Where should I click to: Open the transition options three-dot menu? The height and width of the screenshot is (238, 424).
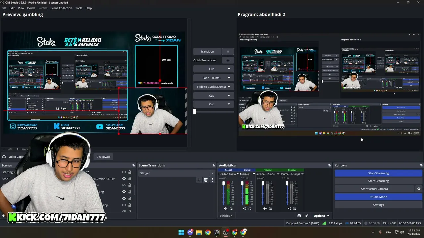point(228,51)
